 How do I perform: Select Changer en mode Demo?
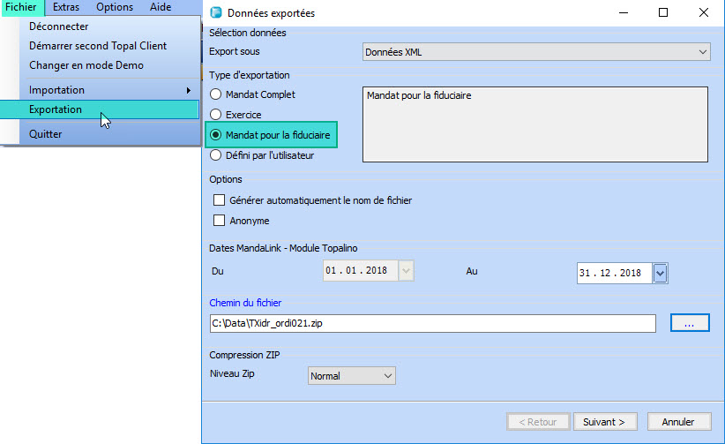tap(86, 65)
